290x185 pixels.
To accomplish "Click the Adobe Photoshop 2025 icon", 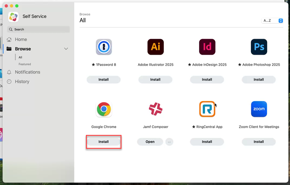I will (259, 47).
